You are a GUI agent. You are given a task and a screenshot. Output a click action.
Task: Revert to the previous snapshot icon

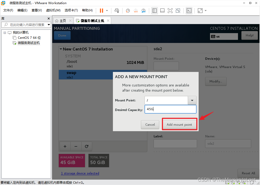tap(136, 11)
